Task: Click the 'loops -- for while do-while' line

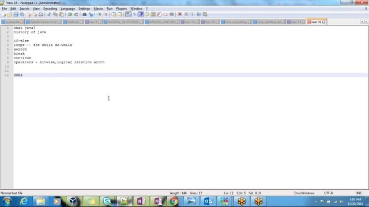Action: pyautogui.click(x=43, y=45)
